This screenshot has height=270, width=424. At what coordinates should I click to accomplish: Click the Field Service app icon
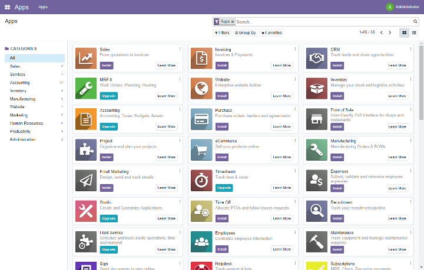click(x=86, y=242)
